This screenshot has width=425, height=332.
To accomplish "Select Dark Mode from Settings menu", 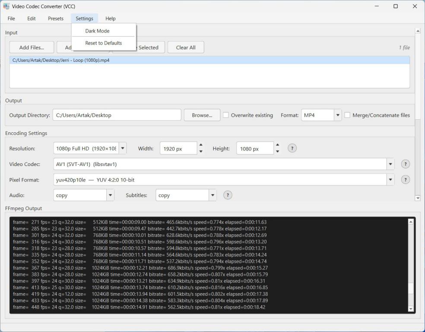I will point(97,31).
